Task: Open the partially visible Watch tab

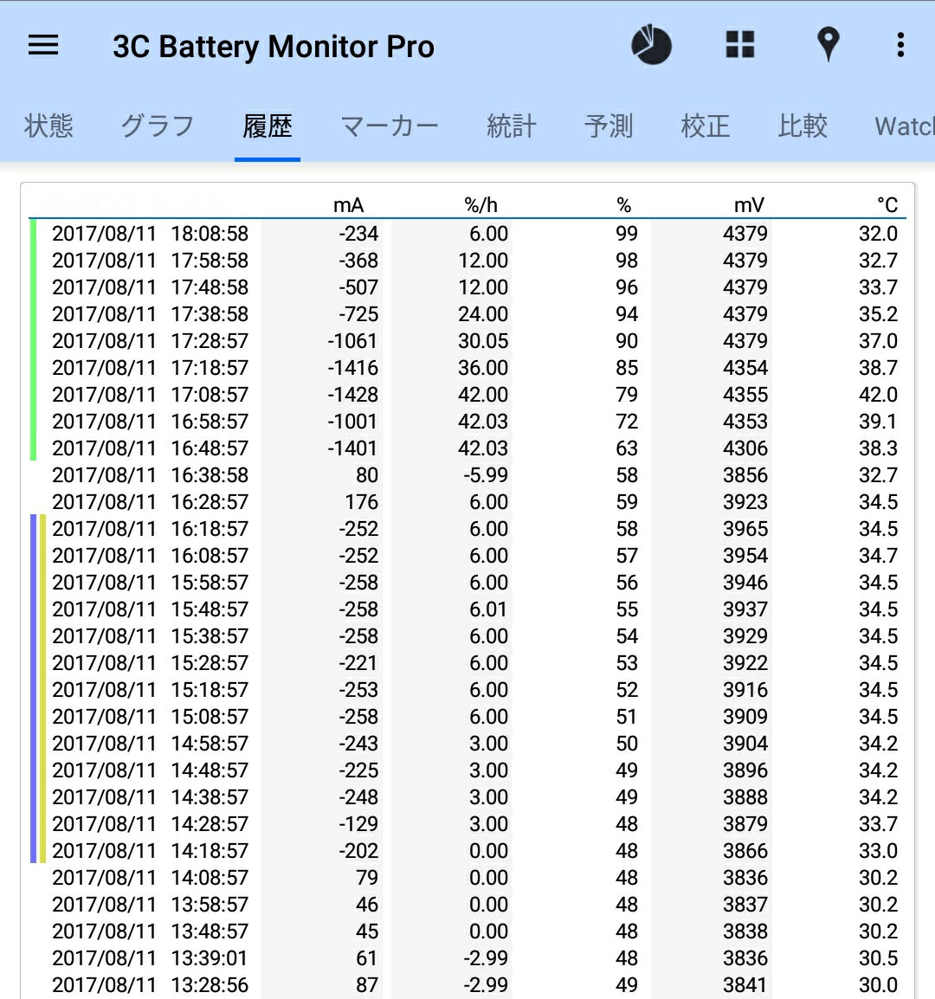Action: tap(905, 126)
